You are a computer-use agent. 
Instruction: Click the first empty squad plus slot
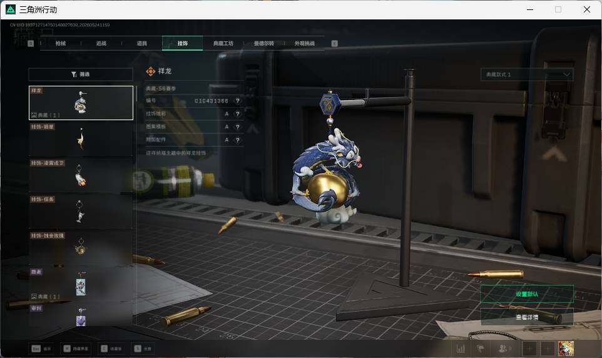pyautogui.click(x=529, y=349)
